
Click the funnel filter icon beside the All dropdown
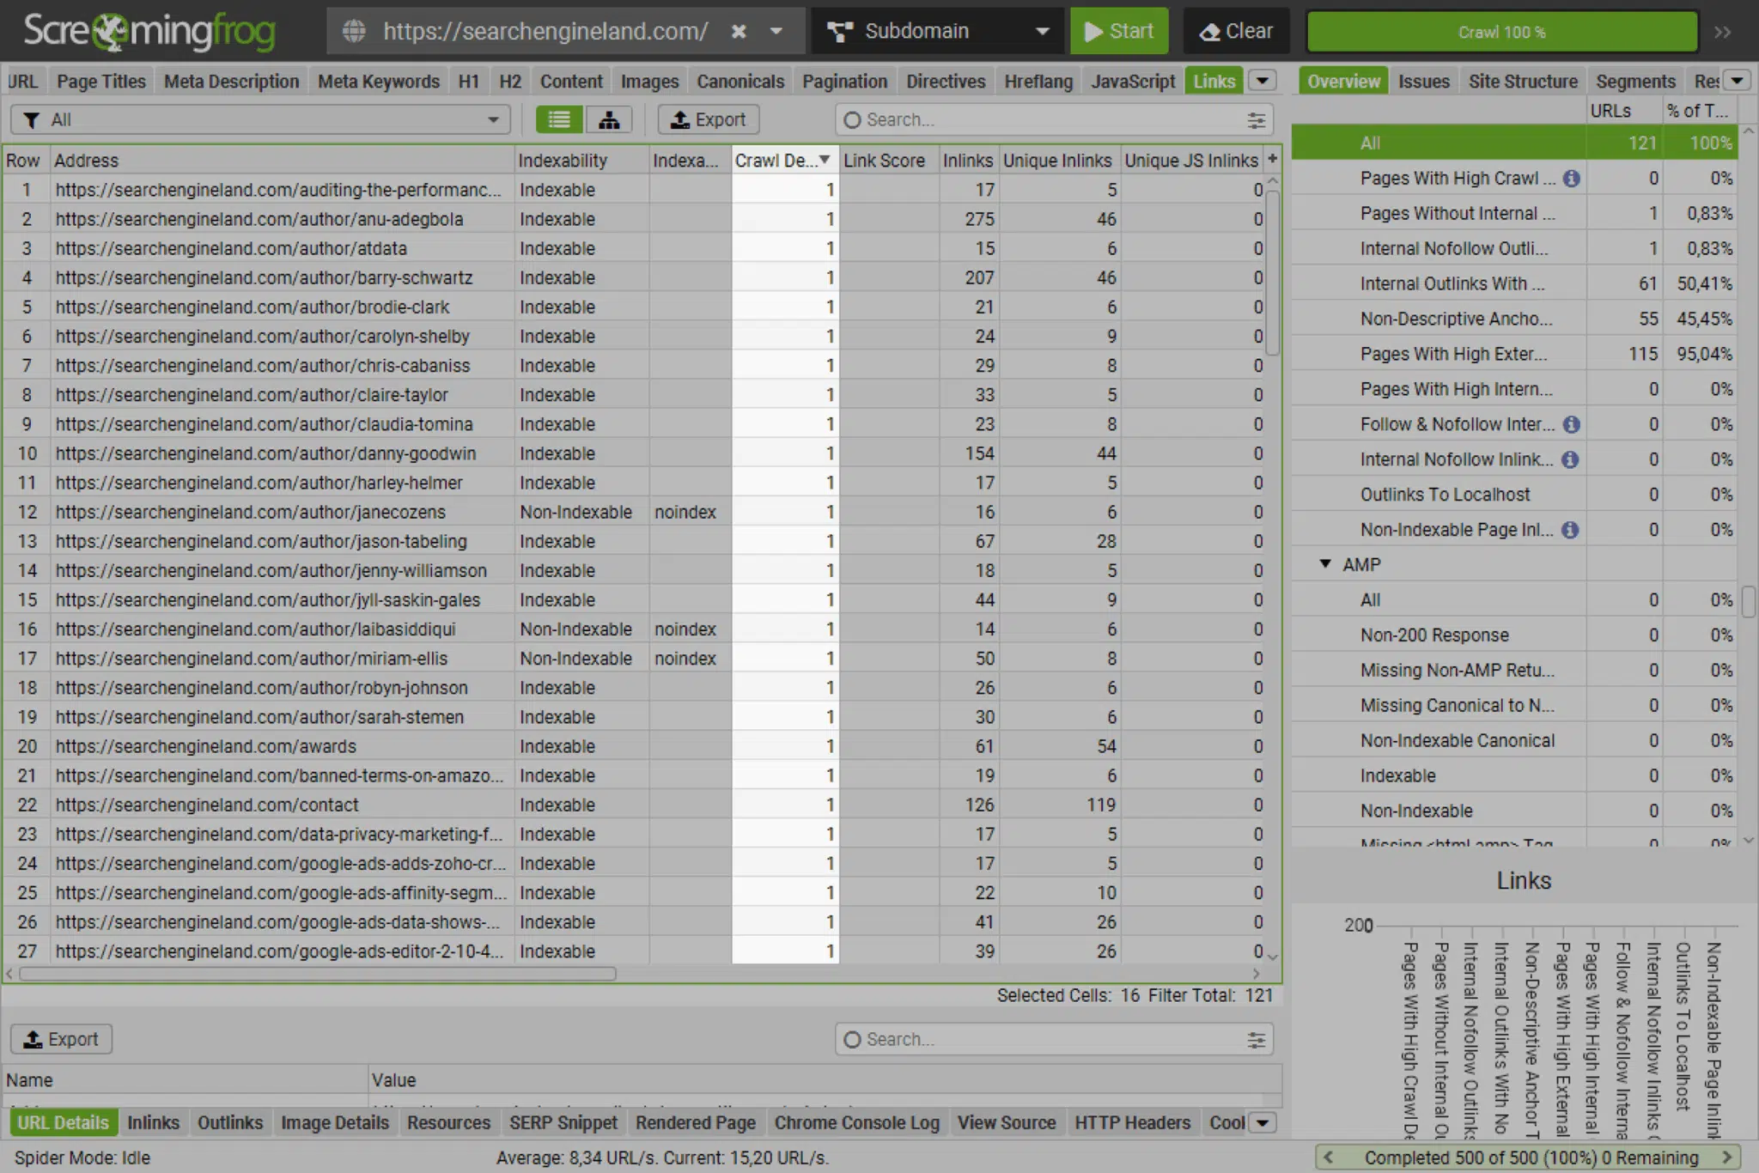31,119
